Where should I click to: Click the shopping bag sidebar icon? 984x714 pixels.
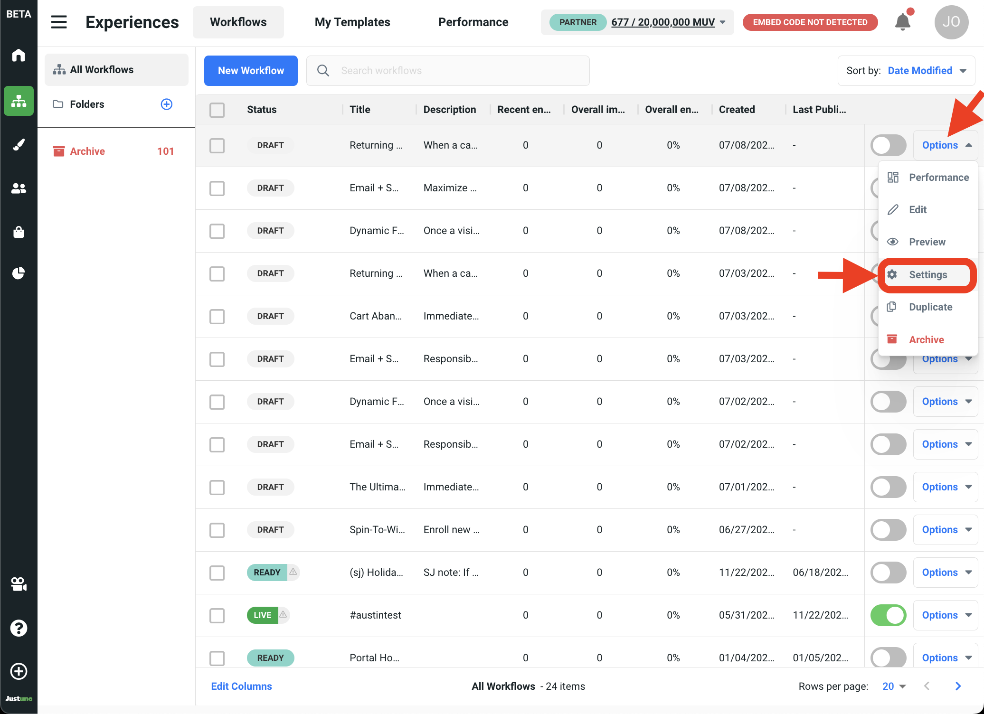(19, 232)
